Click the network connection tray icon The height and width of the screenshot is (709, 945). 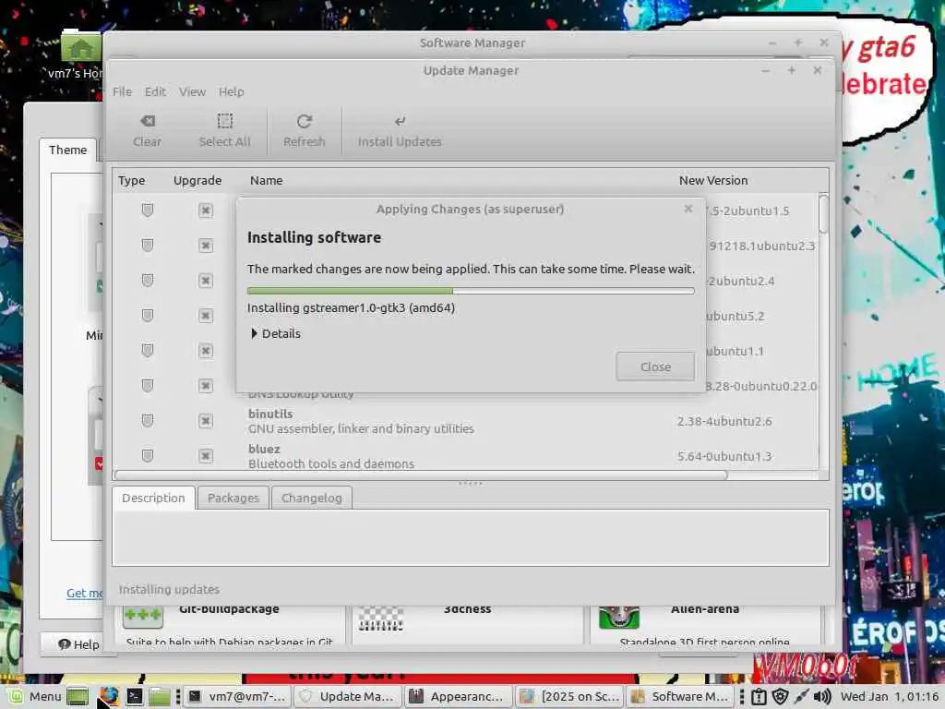coord(801,697)
